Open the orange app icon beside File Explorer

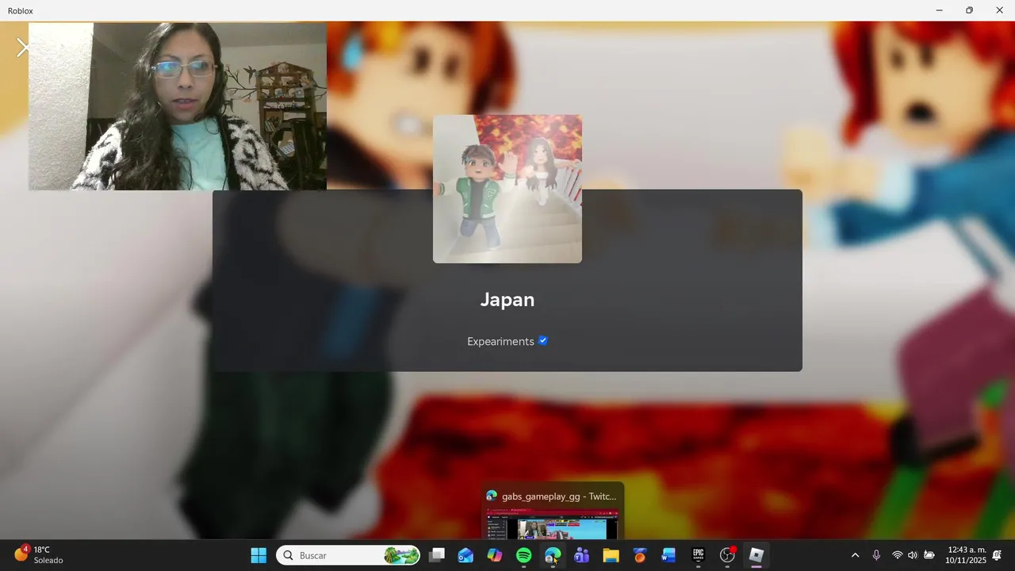640,555
